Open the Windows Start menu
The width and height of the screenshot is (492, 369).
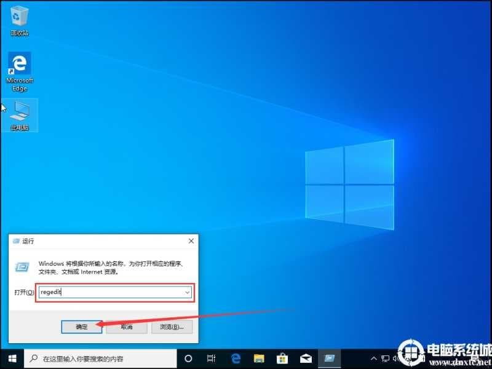12,359
